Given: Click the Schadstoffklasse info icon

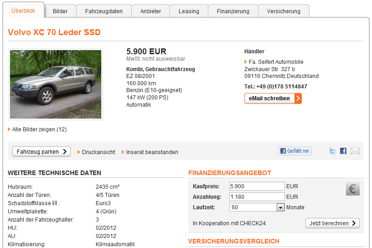Looking at the screenshot, I should point(55,203).
